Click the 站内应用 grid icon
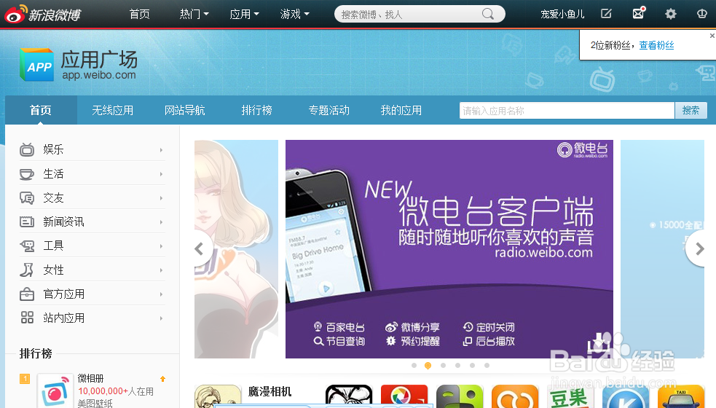 click(27, 318)
